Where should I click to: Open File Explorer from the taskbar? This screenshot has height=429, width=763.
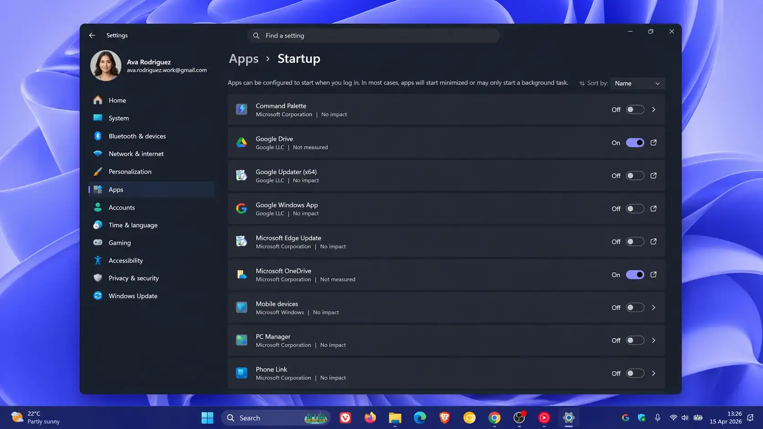coord(395,418)
